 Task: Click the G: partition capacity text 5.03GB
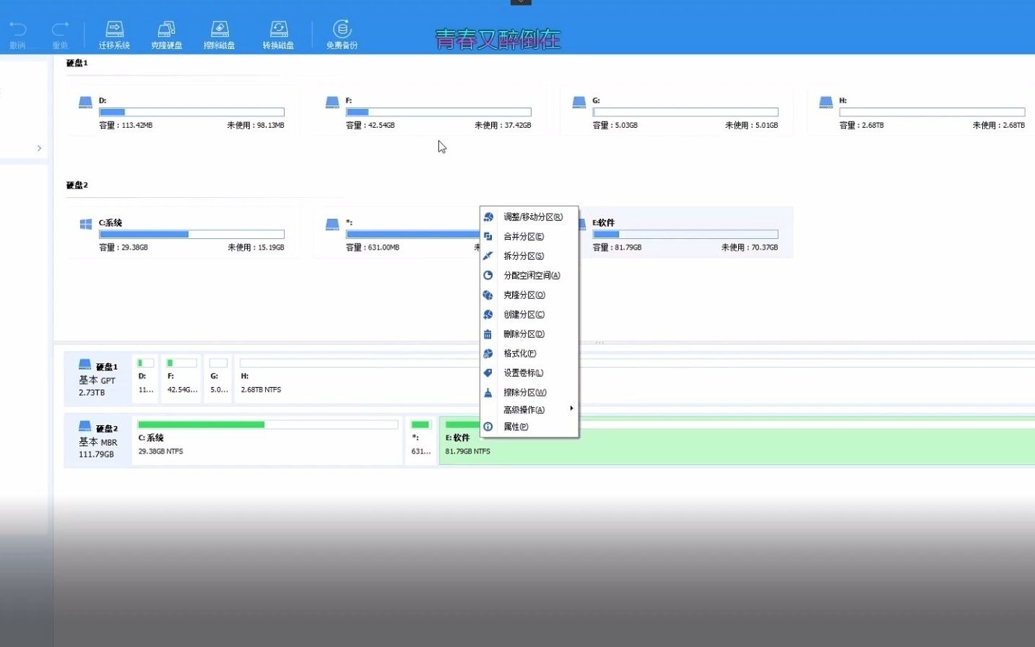[x=615, y=125]
